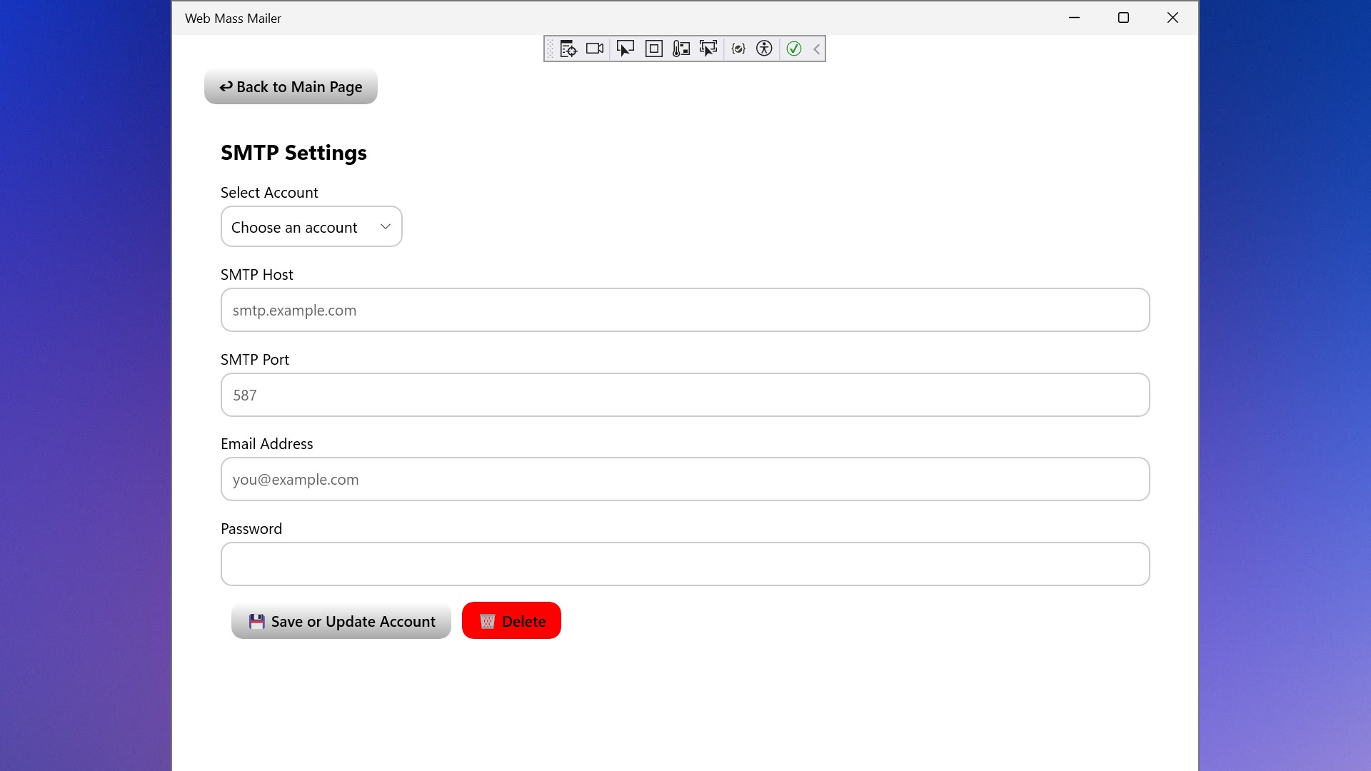1371x771 pixels.
Task: Go back to the main page
Action: pyautogui.click(x=291, y=87)
